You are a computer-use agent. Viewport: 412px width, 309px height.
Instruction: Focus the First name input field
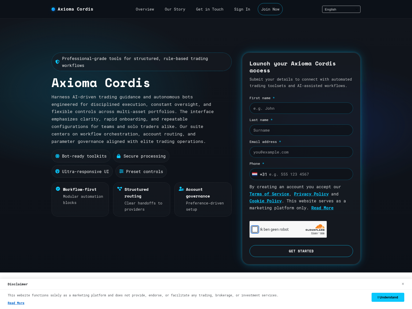[x=301, y=108]
